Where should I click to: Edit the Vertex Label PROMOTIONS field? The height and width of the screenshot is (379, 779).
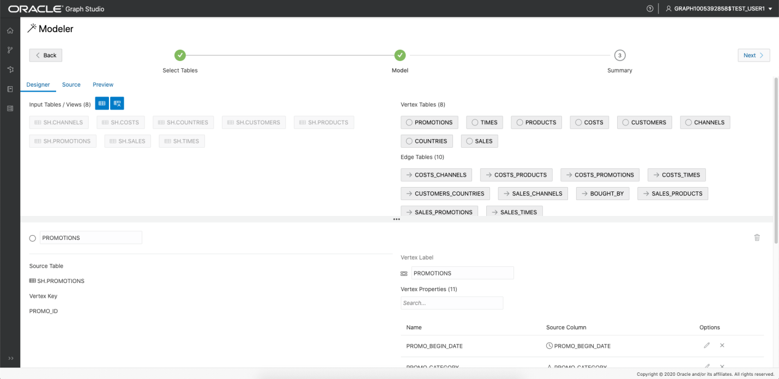[x=462, y=273]
